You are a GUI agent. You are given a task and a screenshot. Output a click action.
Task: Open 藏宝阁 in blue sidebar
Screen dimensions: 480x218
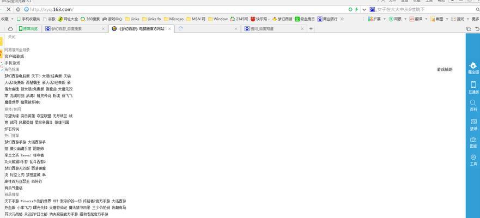click(473, 68)
